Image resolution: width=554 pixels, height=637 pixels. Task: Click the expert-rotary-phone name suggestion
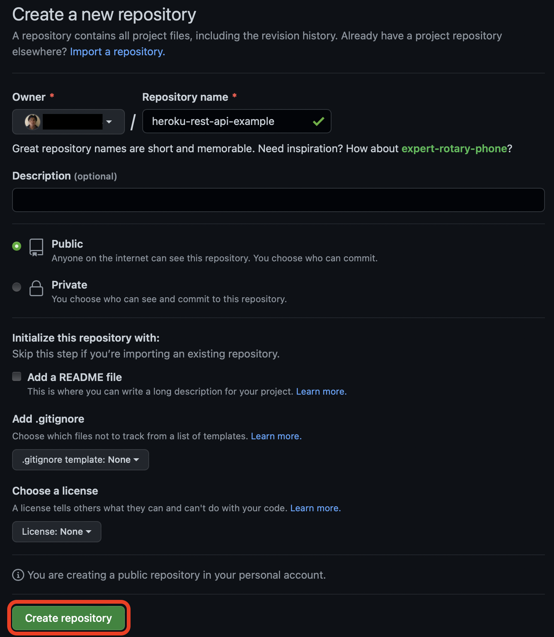[x=454, y=148]
